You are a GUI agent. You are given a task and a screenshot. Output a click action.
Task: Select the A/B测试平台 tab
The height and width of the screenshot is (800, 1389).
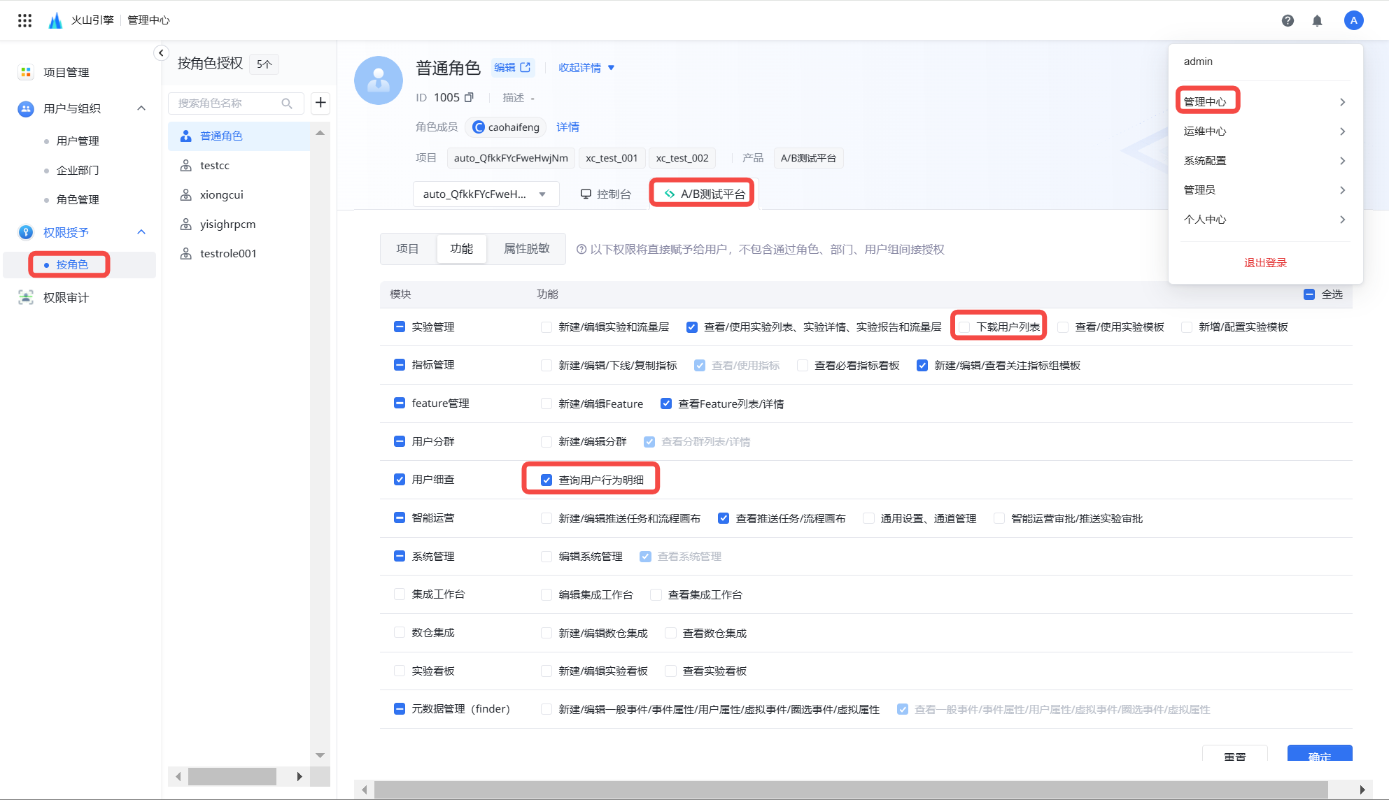pyautogui.click(x=704, y=194)
